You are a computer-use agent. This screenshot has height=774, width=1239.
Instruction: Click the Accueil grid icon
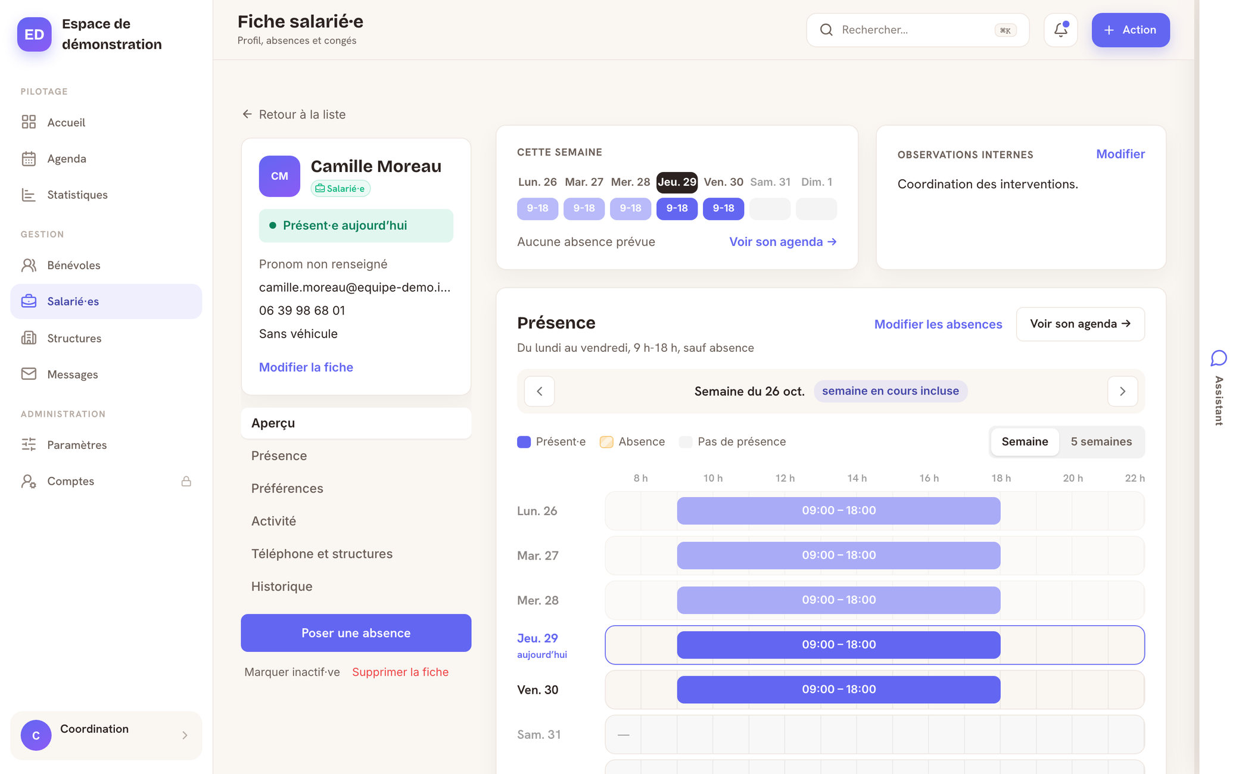29,122
